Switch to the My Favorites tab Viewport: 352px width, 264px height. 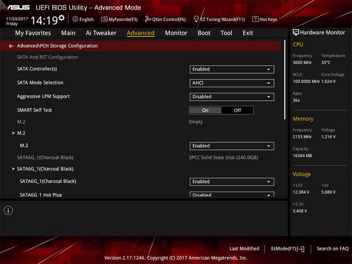(x=33, y=33)
